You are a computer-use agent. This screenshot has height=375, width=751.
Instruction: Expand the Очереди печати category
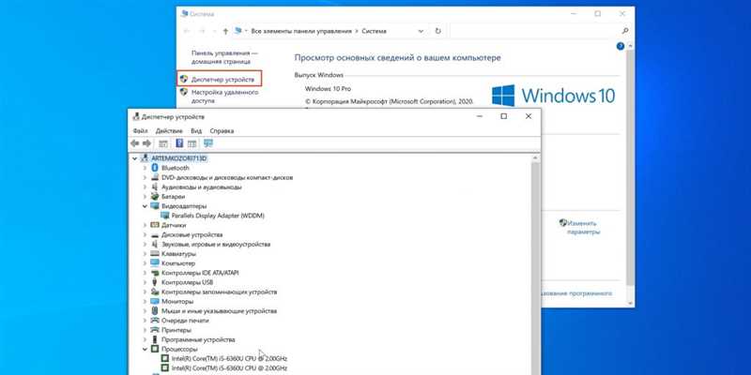[145, 321]
